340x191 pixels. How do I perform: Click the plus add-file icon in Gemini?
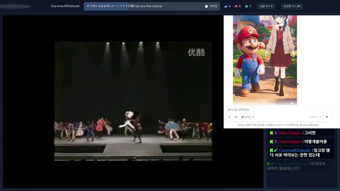[x=229, y=117]
